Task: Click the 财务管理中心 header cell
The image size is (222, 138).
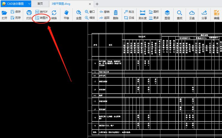Action: pos(185,38)
